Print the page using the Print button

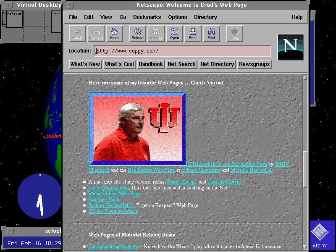pos(193,34)
